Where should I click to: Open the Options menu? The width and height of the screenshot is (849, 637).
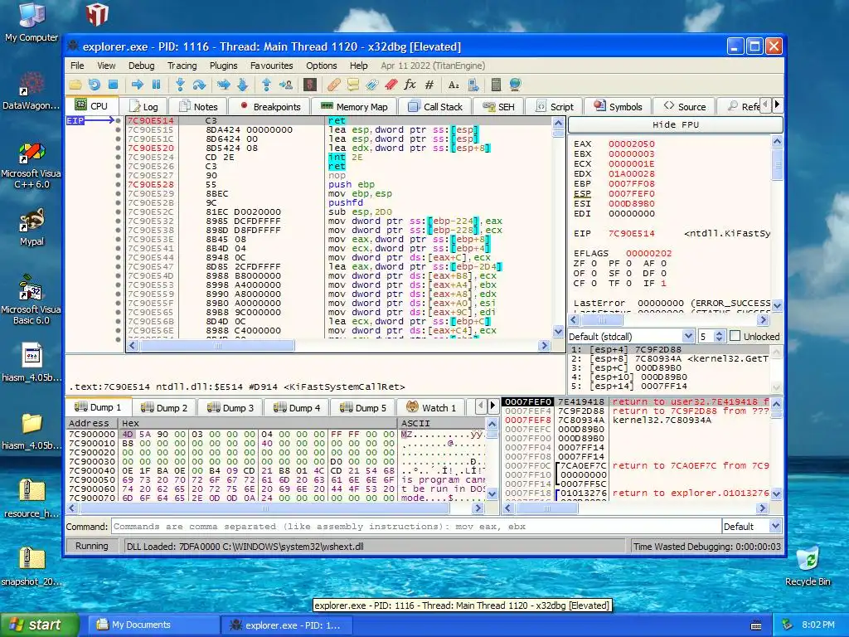[x=321, y=66]
